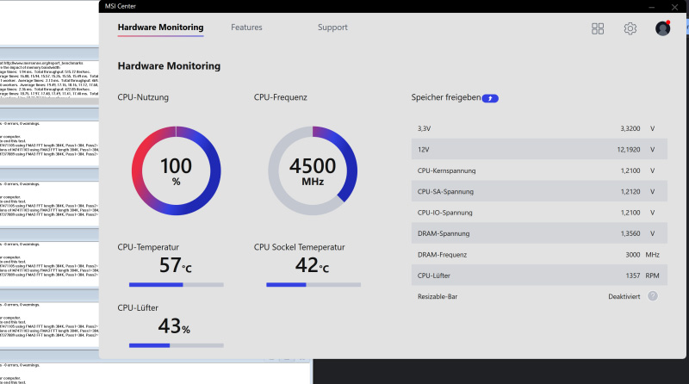Viewport: 689px width, 384px height.
Task: Click the CPU-Nutzung 100% gauge
Action: tap(177, 171)
